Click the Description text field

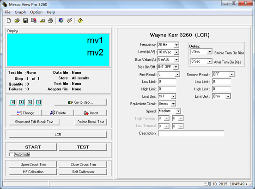pos(191,134)
